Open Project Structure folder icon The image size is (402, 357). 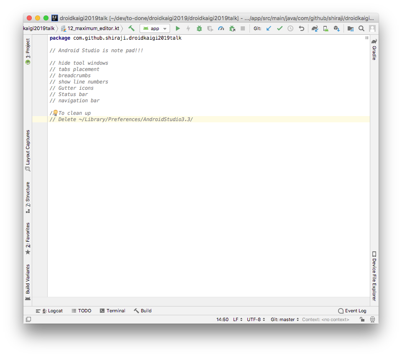[x=351, y=28]
